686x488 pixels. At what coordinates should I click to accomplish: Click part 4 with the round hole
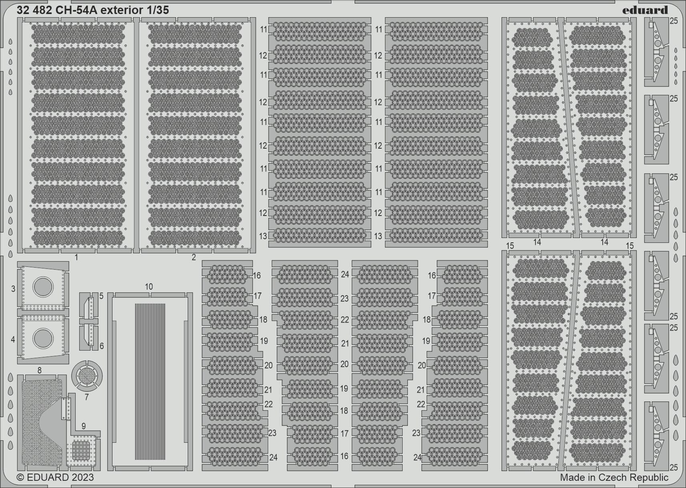(x=43, y=338)
